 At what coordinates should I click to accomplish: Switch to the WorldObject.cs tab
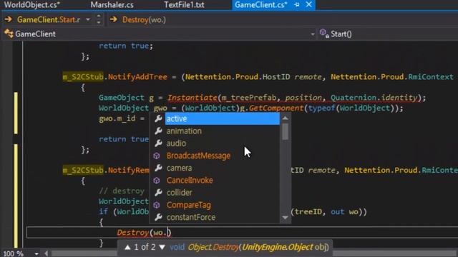coord(31,5)
